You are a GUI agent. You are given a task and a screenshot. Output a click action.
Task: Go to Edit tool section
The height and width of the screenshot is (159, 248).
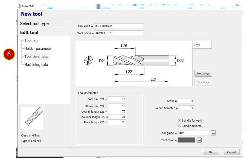[44, 33]
